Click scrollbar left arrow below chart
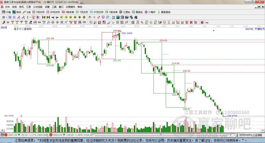This screenshot has height=143, width=265. [93, 135]
